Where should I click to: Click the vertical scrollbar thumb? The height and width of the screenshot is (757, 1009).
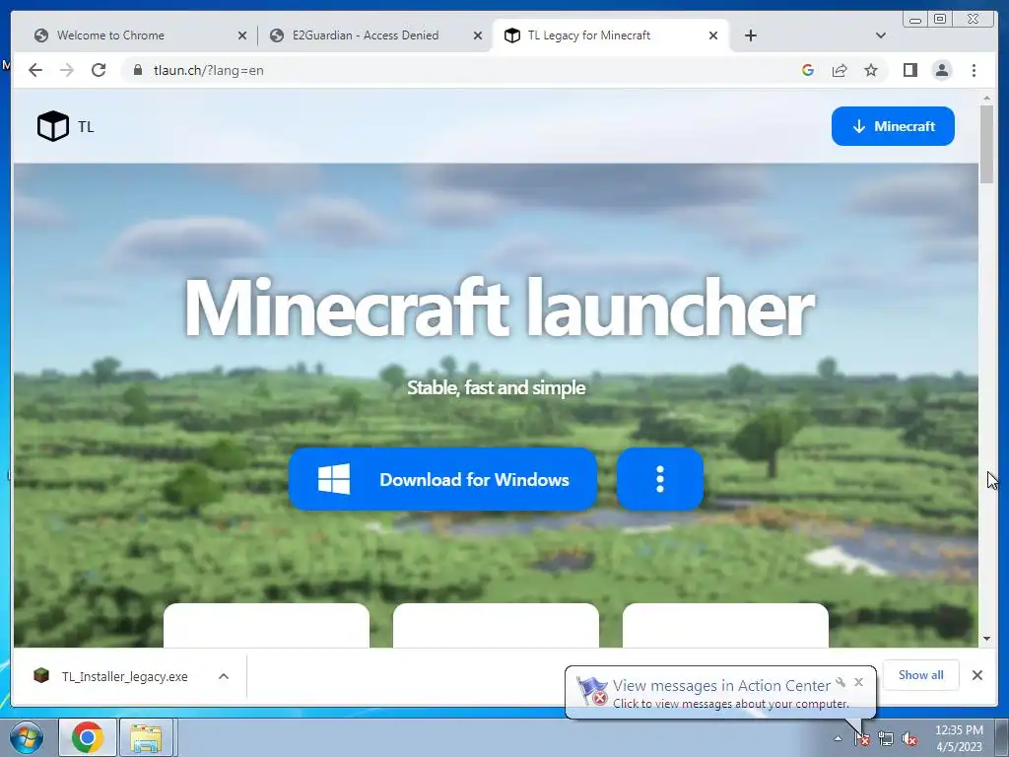(987, 144)
